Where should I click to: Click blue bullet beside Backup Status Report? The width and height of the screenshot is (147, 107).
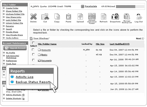(12, 82)
